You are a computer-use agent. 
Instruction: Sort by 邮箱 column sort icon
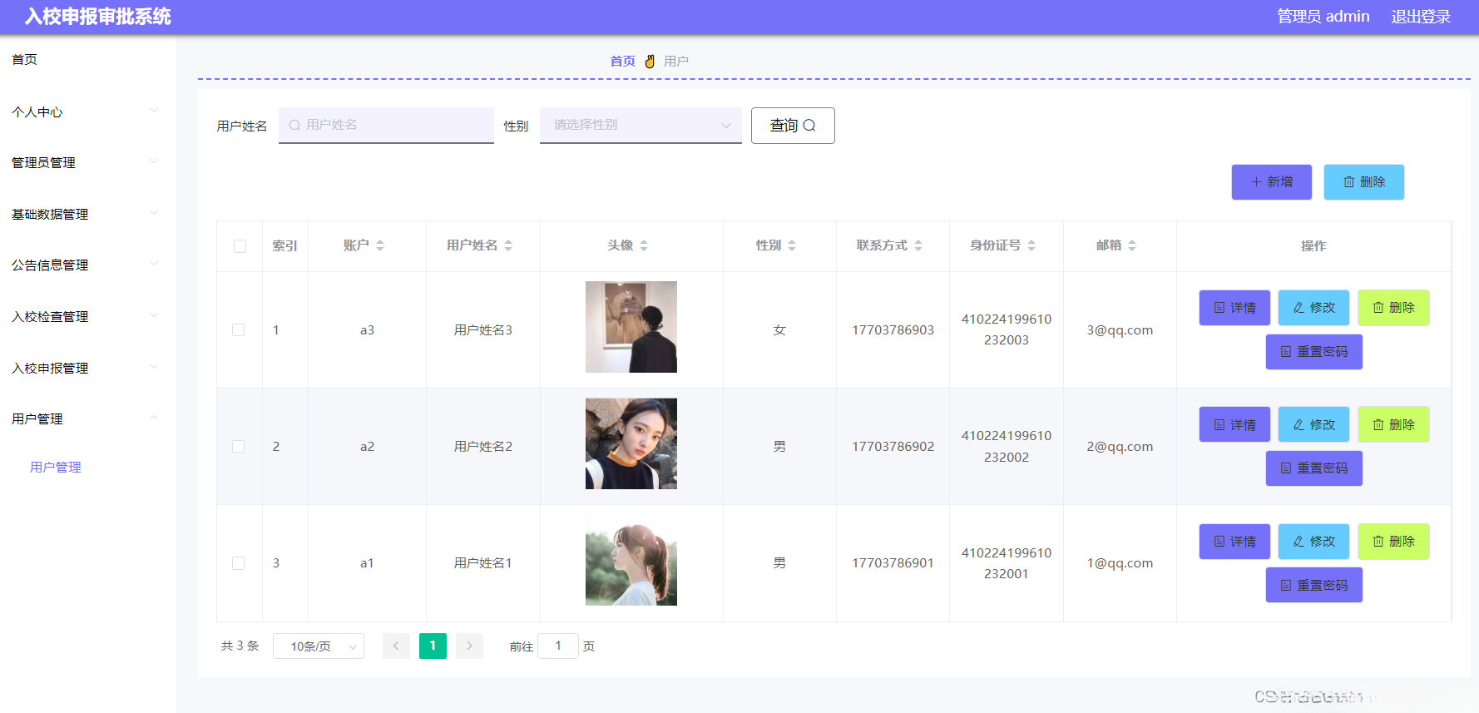click(x=1132, y=245)
